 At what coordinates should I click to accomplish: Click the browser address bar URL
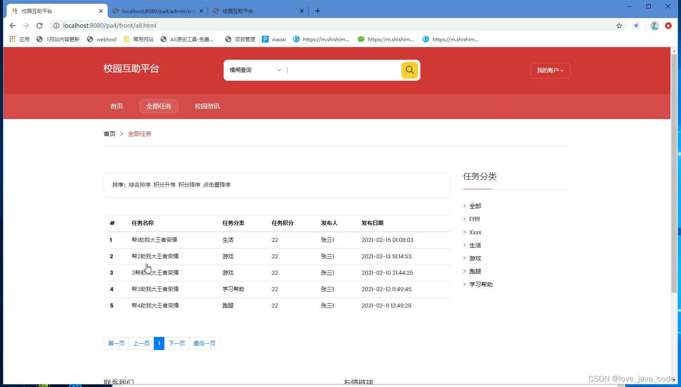(109, 26)
